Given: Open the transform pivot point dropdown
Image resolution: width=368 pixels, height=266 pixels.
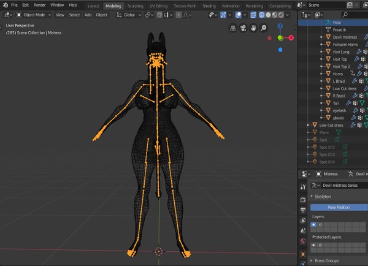Looking at the screenshot, I should tap(149, 15).
